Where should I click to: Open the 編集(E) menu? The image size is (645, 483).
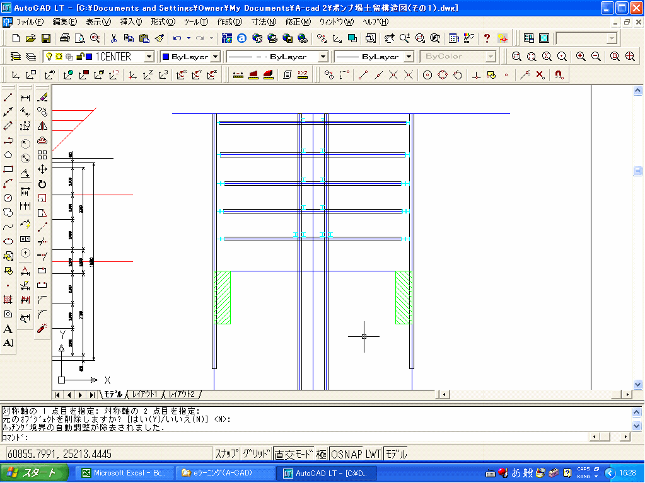[64, 22]
